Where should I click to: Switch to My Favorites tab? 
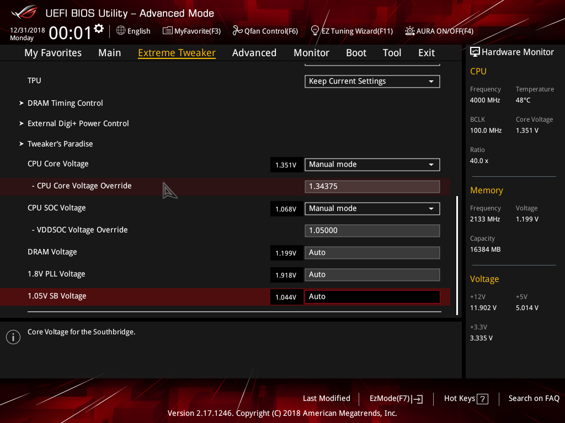53,53
